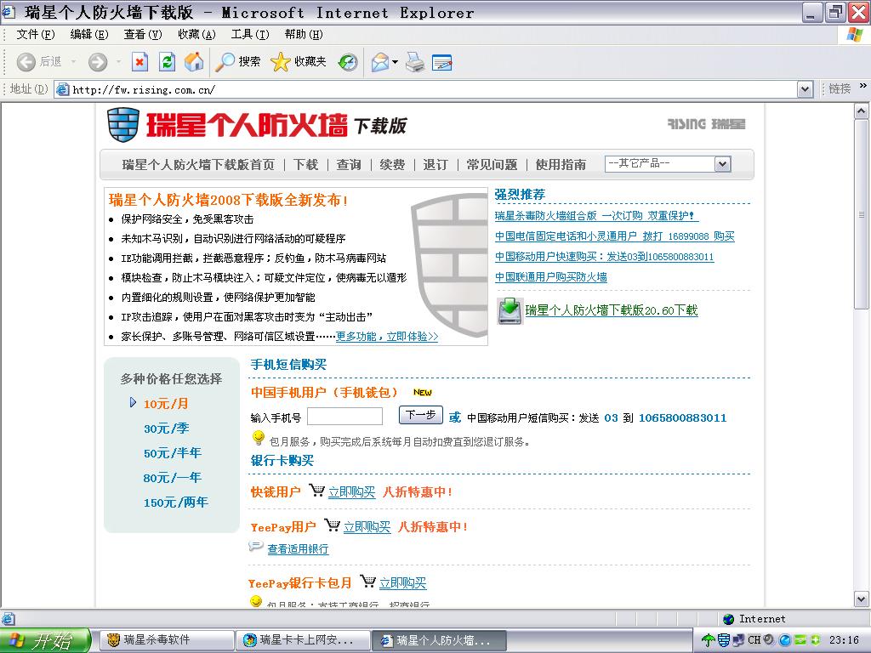Select the 30元/季 price option

coord(166,429)
